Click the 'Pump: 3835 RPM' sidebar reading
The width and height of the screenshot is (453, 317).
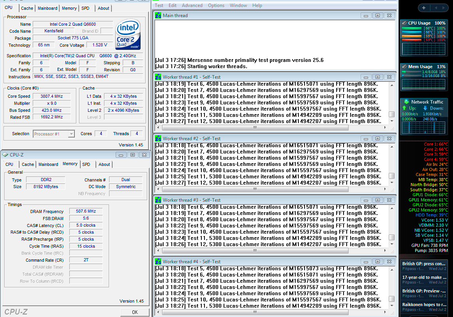pos(431,250)
